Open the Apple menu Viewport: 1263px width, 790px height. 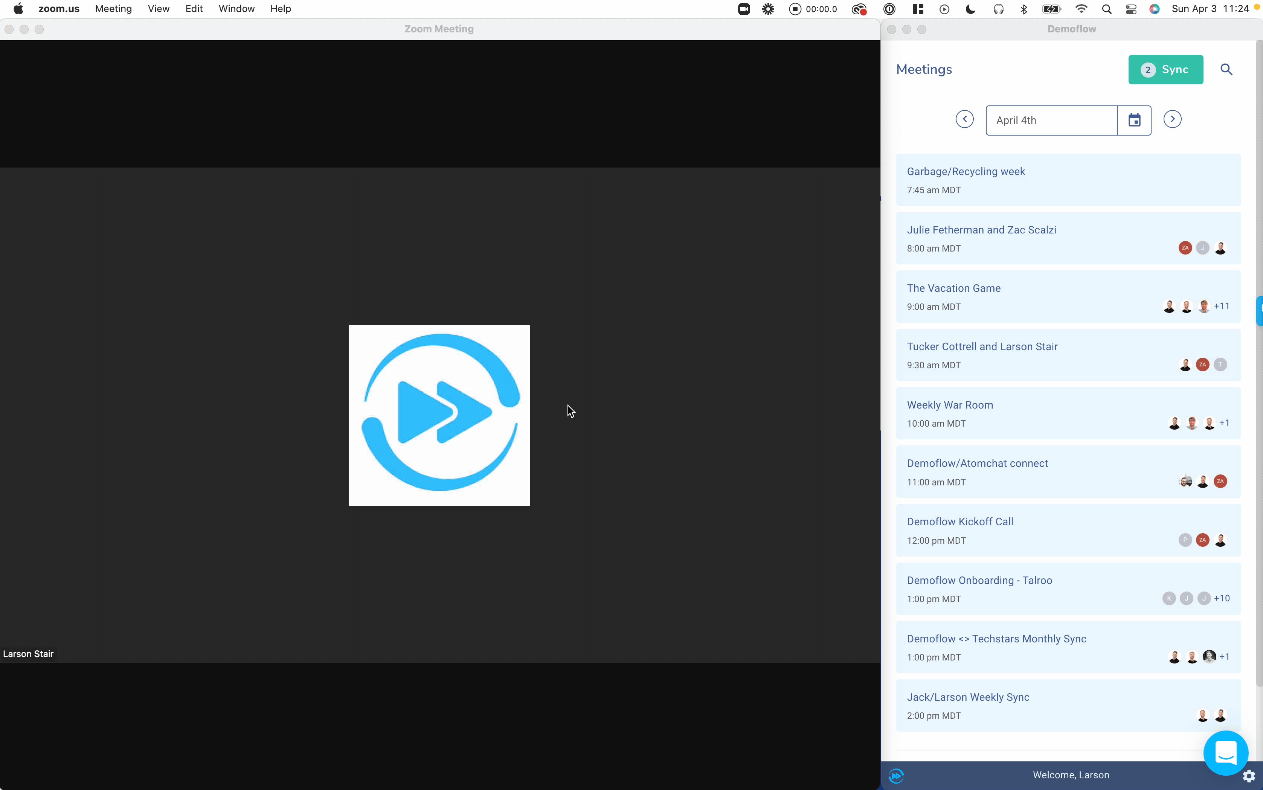[x=18, y=9]
